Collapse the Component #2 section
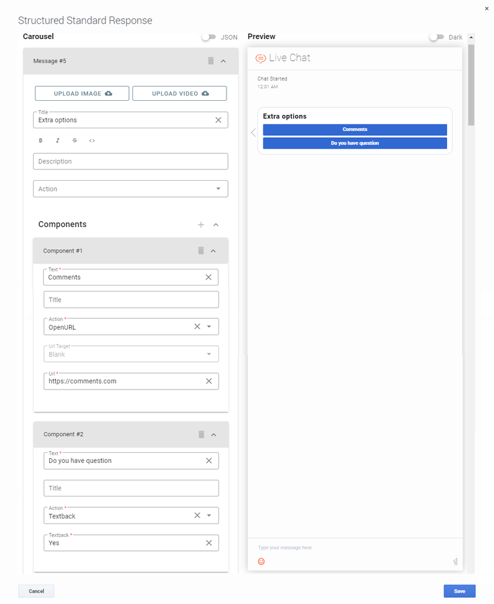This screenshot has height=604, width=494. (214, 435)
